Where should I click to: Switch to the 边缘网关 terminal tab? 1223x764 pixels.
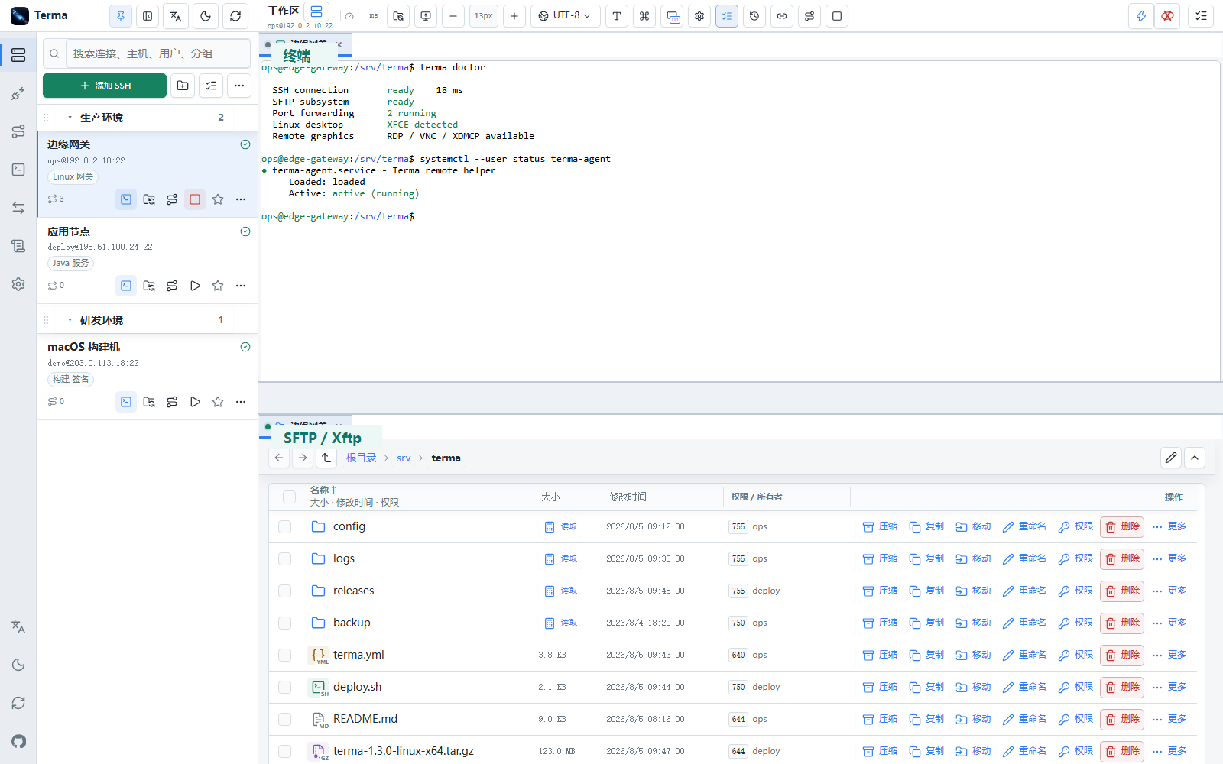(306, 44)
